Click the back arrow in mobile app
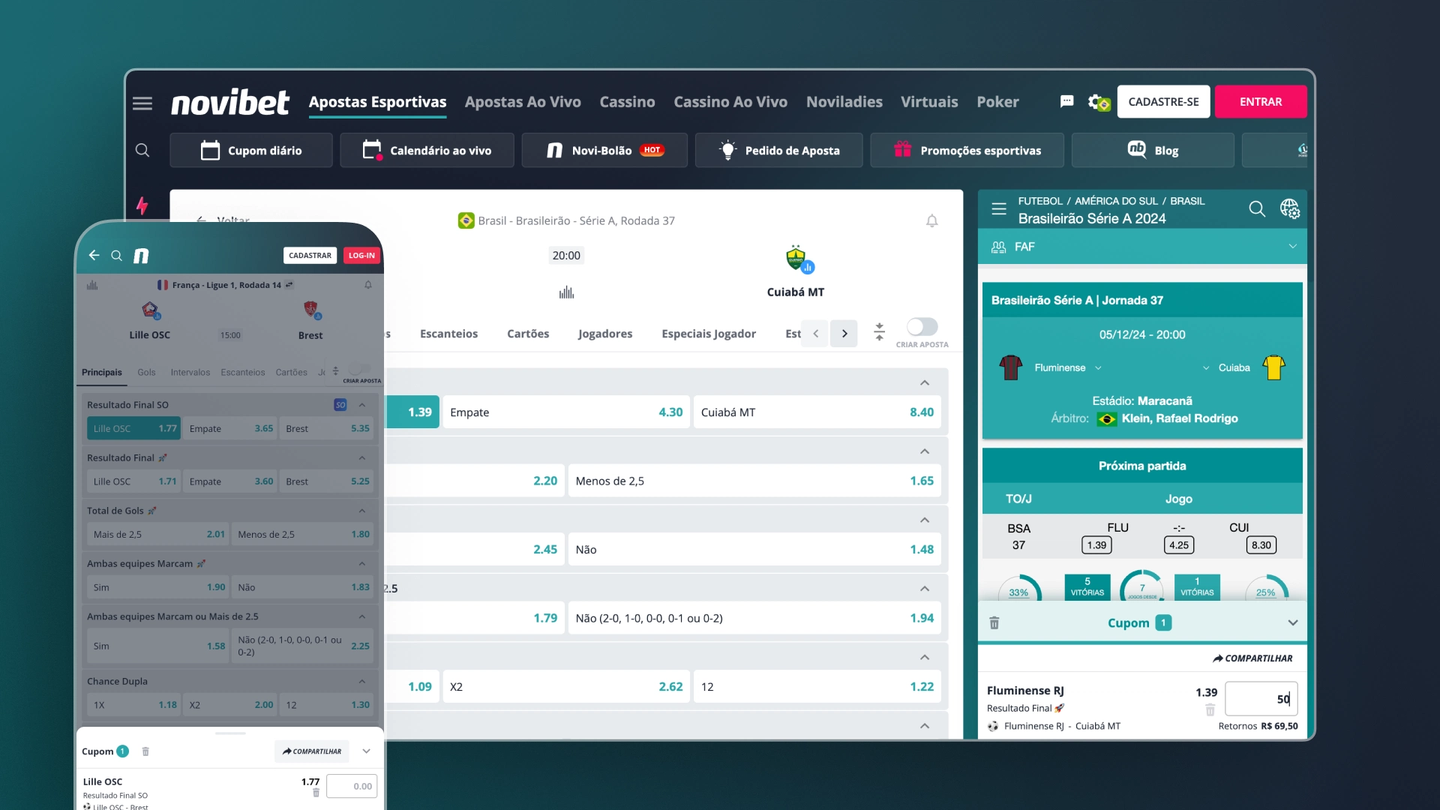1440x810 pixels. [x=94, y=255]
